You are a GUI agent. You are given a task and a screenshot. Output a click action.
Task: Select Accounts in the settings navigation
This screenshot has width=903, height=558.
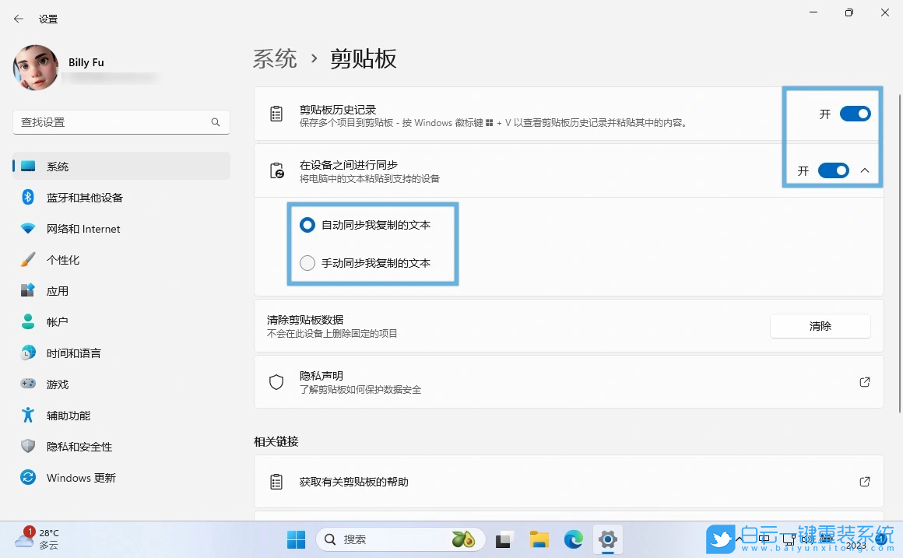(x=55, y=321)
